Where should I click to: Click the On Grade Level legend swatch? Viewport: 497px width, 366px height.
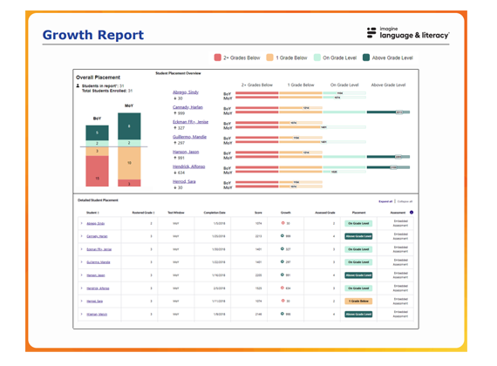317,58
